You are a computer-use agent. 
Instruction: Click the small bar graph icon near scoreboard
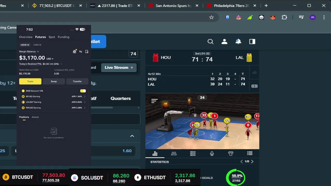(x=254, y=73)
